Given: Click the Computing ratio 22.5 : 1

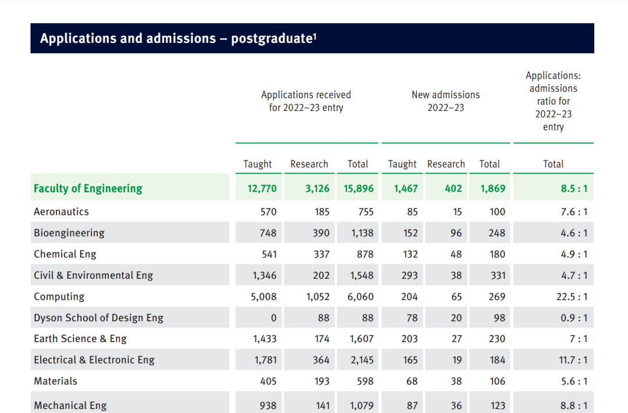Looking at the screenshot, I should pos(572,297).
